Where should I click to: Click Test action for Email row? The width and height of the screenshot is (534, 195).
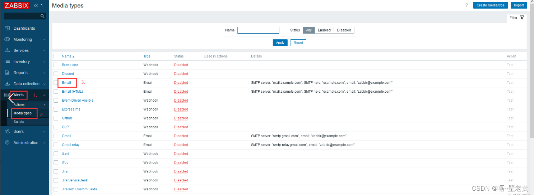tap(510, 83)
